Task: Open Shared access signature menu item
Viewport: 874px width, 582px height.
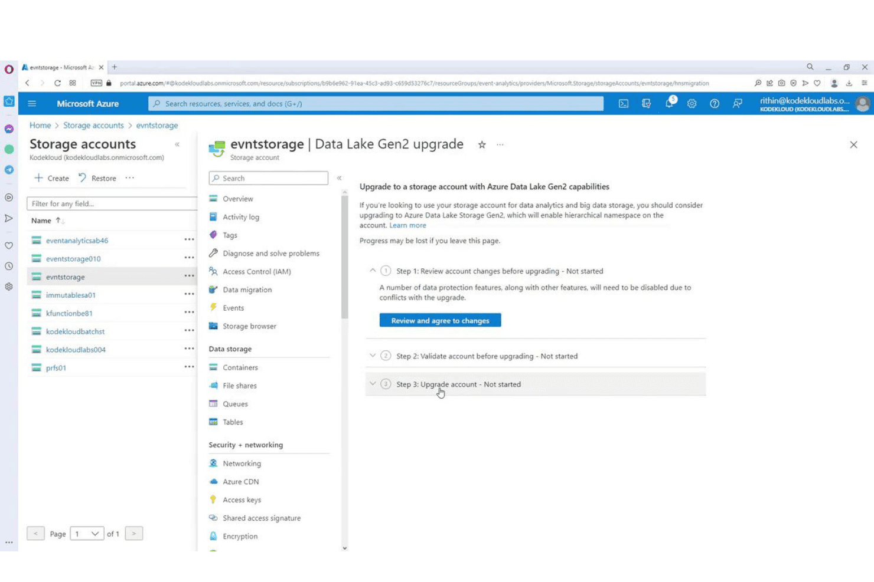Action: tap(262, 518)
